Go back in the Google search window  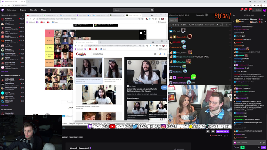(x=76, y=46)
